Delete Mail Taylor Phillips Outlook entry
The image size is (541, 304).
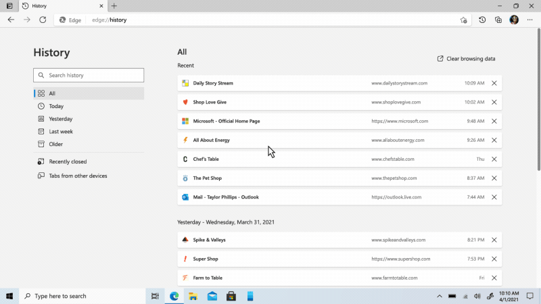494,197
